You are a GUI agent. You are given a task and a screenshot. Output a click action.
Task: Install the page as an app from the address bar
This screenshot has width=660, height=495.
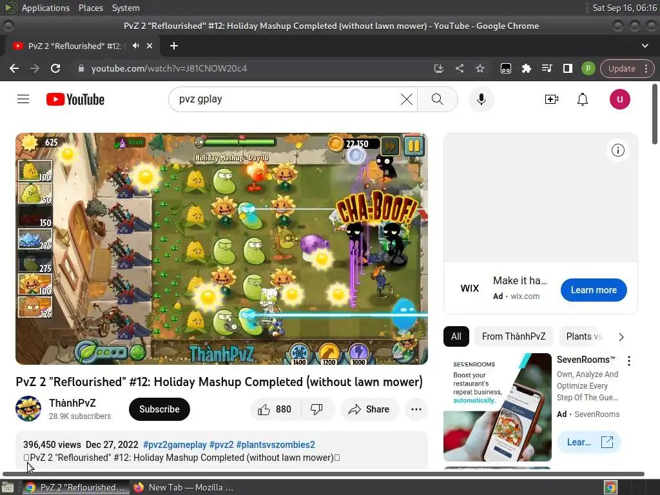pos(438,68)
